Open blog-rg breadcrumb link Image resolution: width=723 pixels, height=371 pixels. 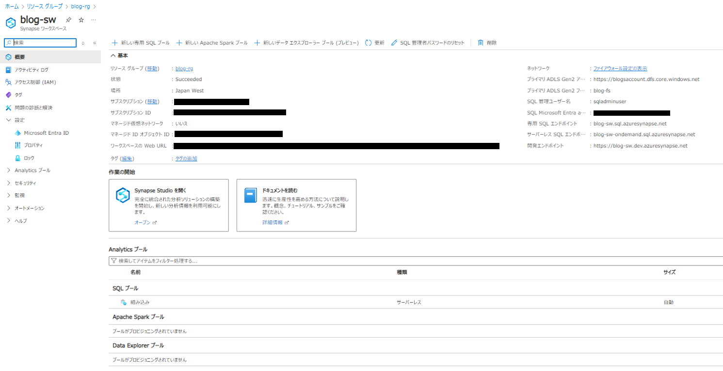click(x=80, y=7)
